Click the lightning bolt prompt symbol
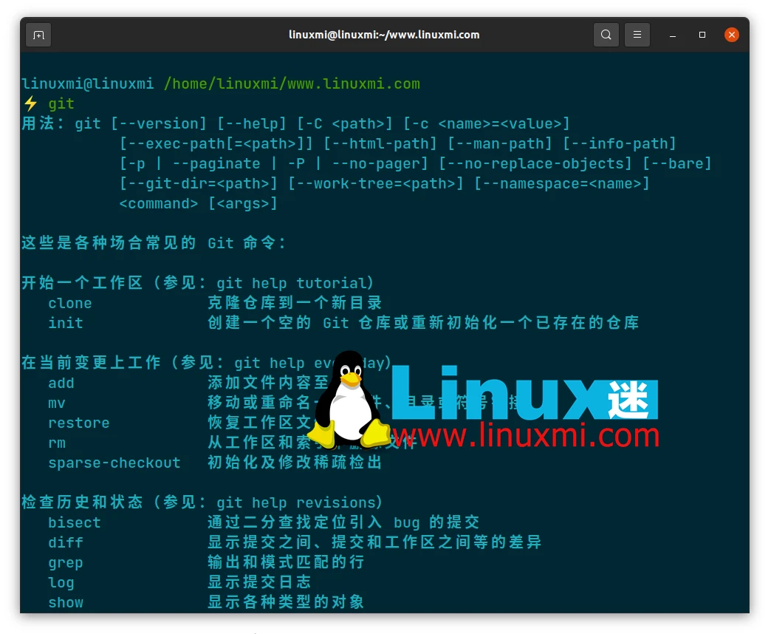The height and width of the screenshot is (634, 771). point(30,103)
